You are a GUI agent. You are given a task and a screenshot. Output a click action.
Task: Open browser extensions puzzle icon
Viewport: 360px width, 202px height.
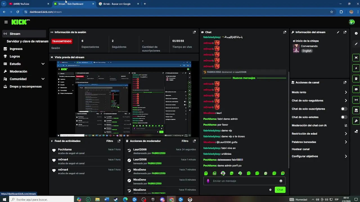coord(341,12)
